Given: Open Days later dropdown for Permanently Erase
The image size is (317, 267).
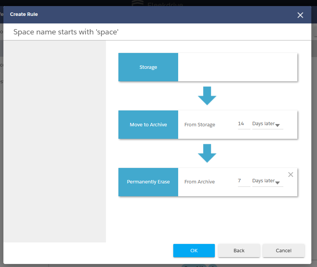Looking at the screenshot, I should pyautogui.click(x=267, y=181).
